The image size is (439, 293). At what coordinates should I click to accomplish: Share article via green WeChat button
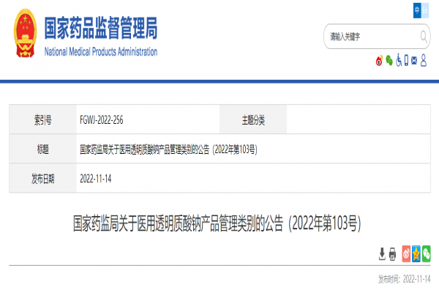[x=426, y=253]
